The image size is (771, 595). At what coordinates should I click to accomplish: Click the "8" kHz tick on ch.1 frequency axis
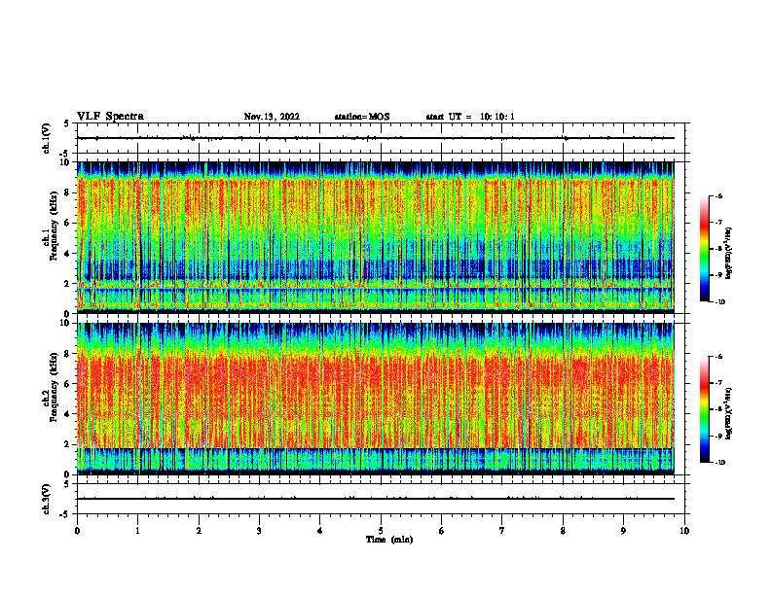(68, 192)
